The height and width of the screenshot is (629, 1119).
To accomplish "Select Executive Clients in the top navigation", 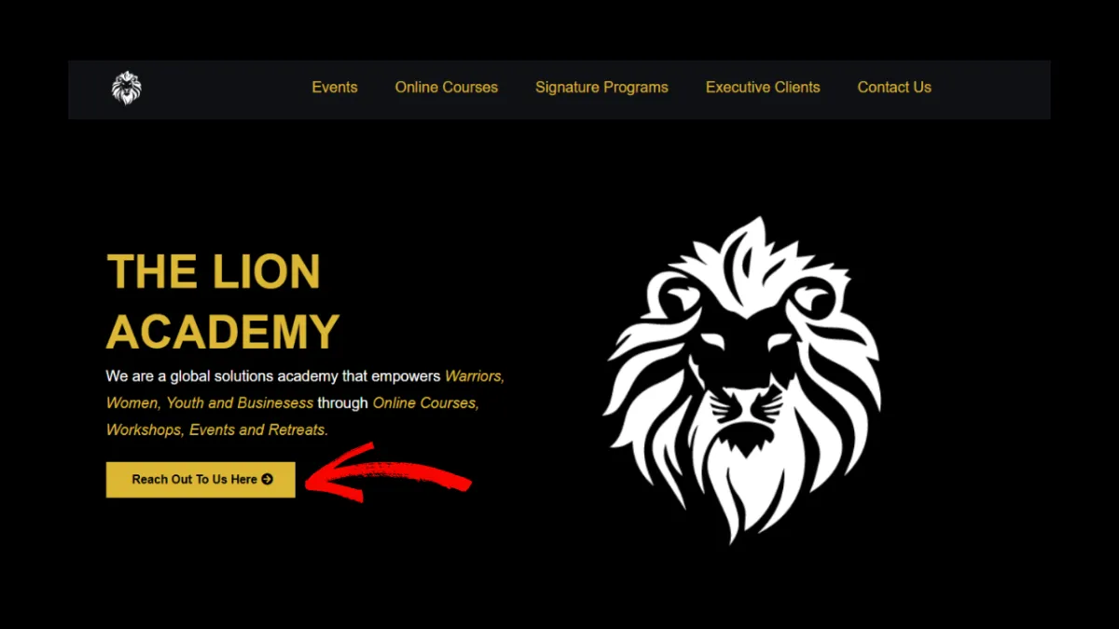I will 763,88.
